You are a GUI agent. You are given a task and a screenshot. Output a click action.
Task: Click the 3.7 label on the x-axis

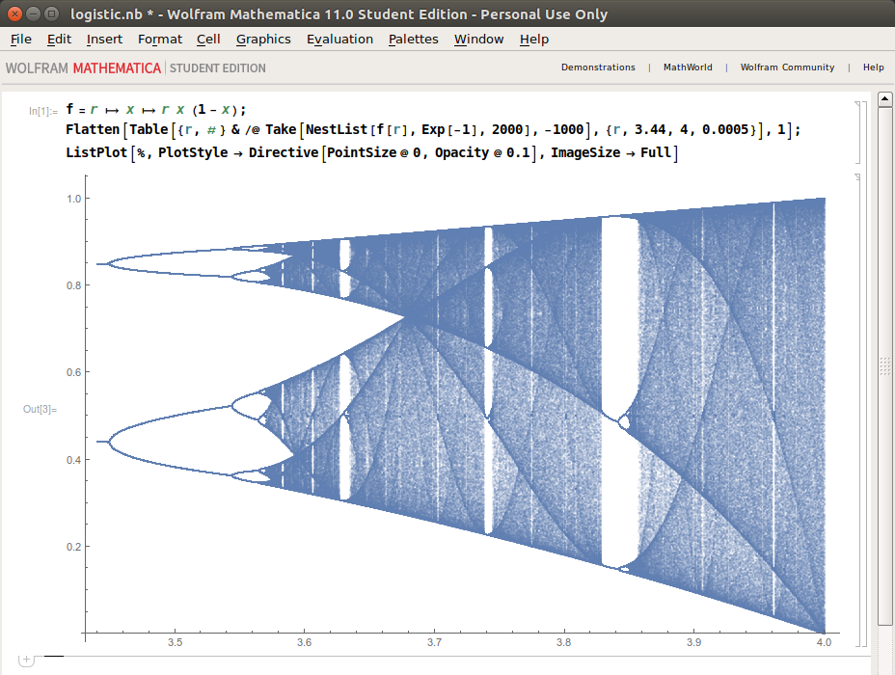pos(434,642)
